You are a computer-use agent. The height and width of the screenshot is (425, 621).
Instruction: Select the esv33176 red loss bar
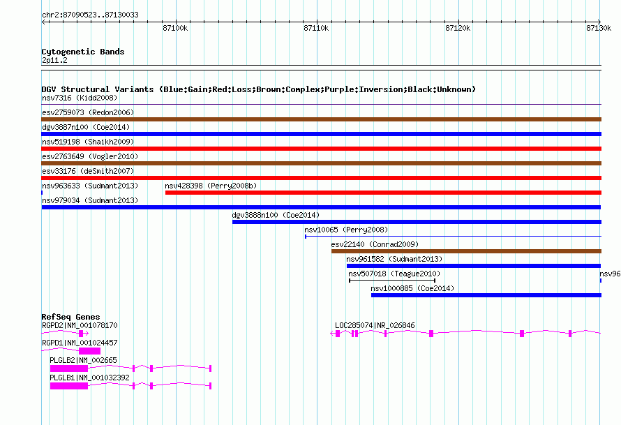tap(321, 178)
